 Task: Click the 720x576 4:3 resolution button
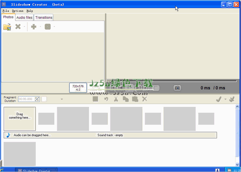coord(78,88)
